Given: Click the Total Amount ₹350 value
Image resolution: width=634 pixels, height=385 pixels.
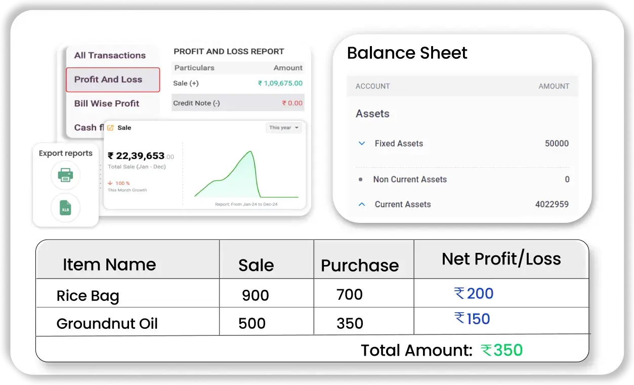Looking at the screenshot, I should click(502, 350).
